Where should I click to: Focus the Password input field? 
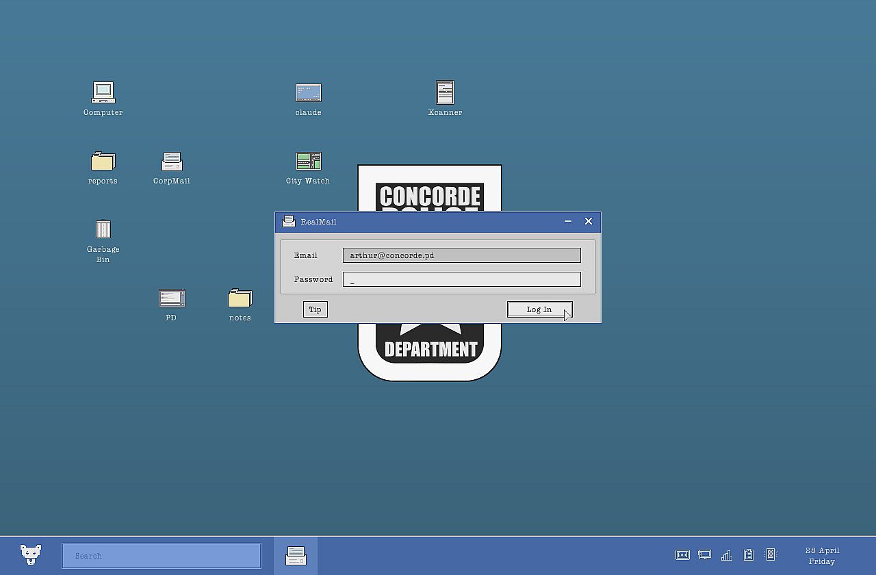461,279
